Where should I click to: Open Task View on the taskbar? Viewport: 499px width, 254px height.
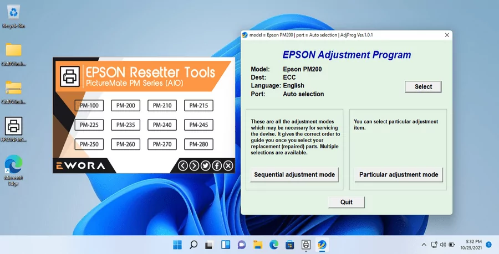(209, 245)
